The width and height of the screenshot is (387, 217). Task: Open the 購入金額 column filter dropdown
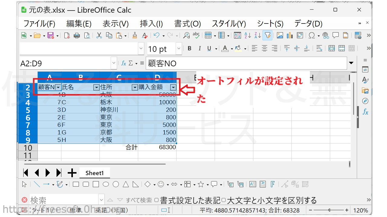pyautogui.click(x=173, y=87)
